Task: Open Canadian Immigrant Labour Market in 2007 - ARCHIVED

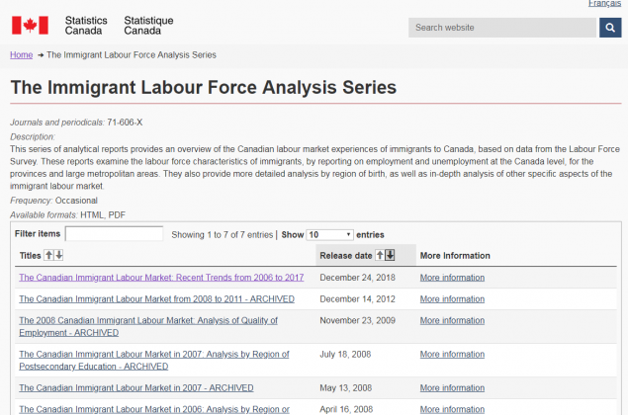Action: tap(136, 387)
